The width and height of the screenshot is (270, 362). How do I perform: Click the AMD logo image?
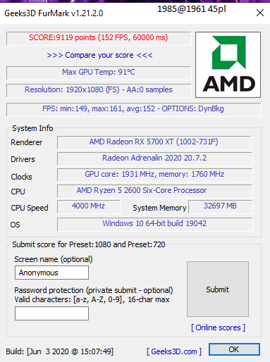click(228, 65)
